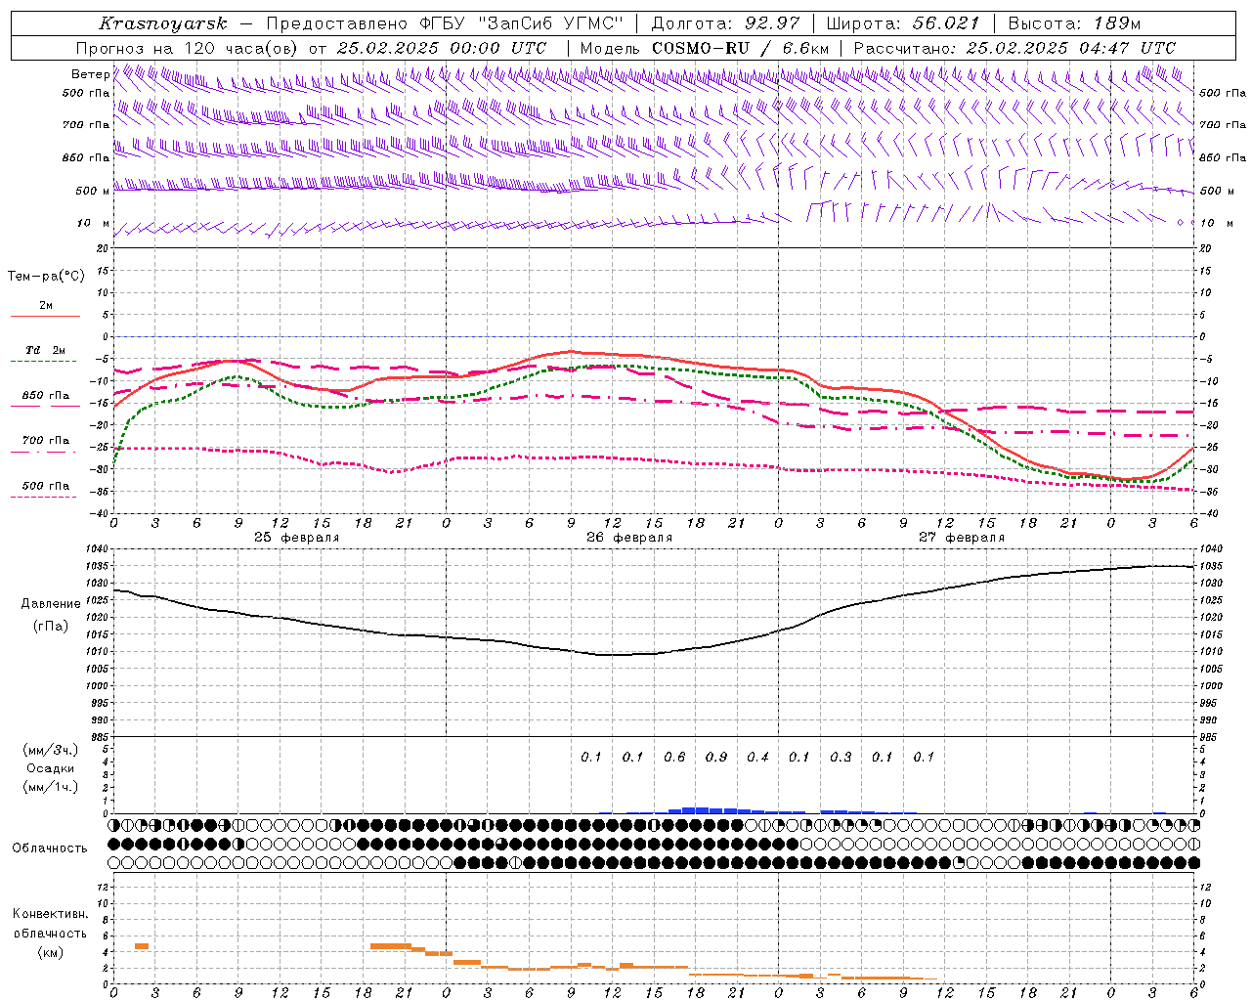Click the 0.4 precipitation value

tap(757, 757)
